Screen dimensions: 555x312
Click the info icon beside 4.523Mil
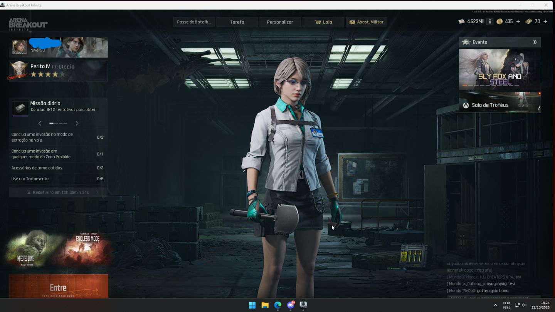490,22
